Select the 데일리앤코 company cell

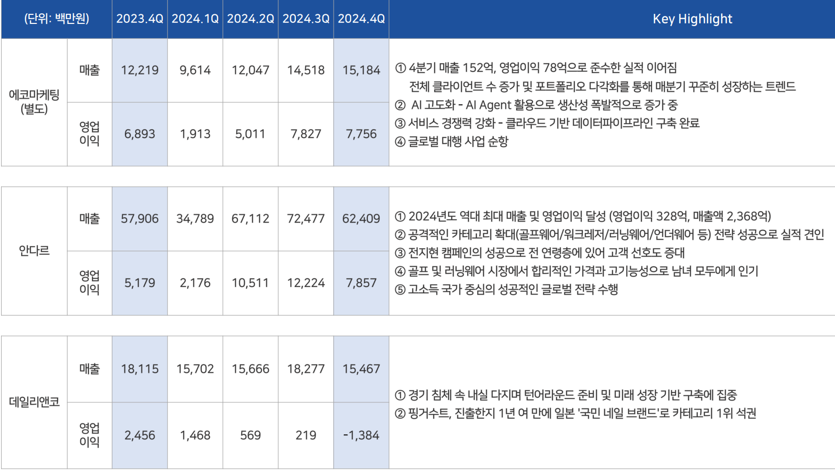coord(34,402)
